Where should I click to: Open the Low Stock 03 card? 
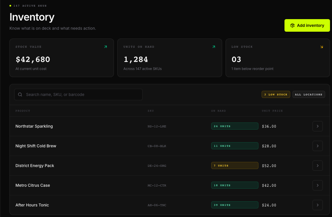(278, 58)
